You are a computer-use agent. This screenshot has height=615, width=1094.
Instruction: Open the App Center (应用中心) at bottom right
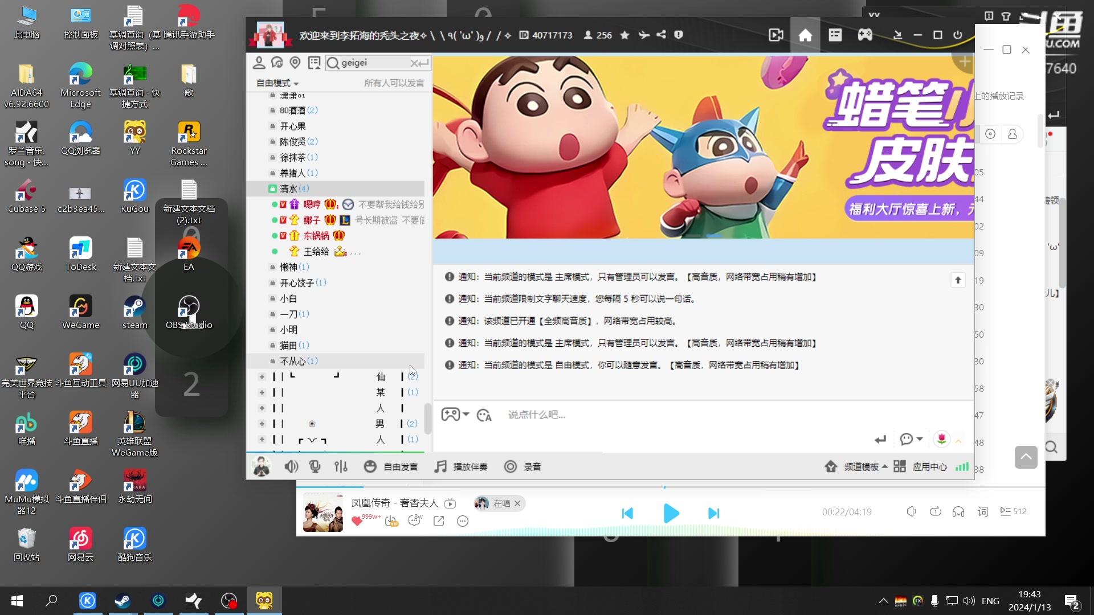(929, 466)
